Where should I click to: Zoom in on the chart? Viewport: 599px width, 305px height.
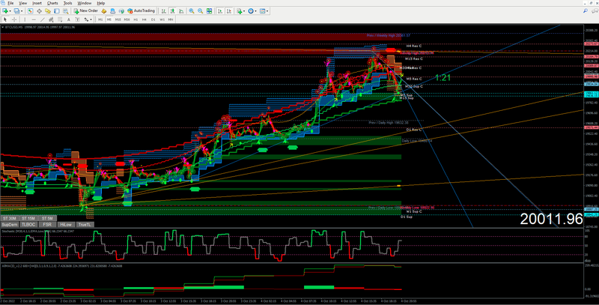[192, 11]
